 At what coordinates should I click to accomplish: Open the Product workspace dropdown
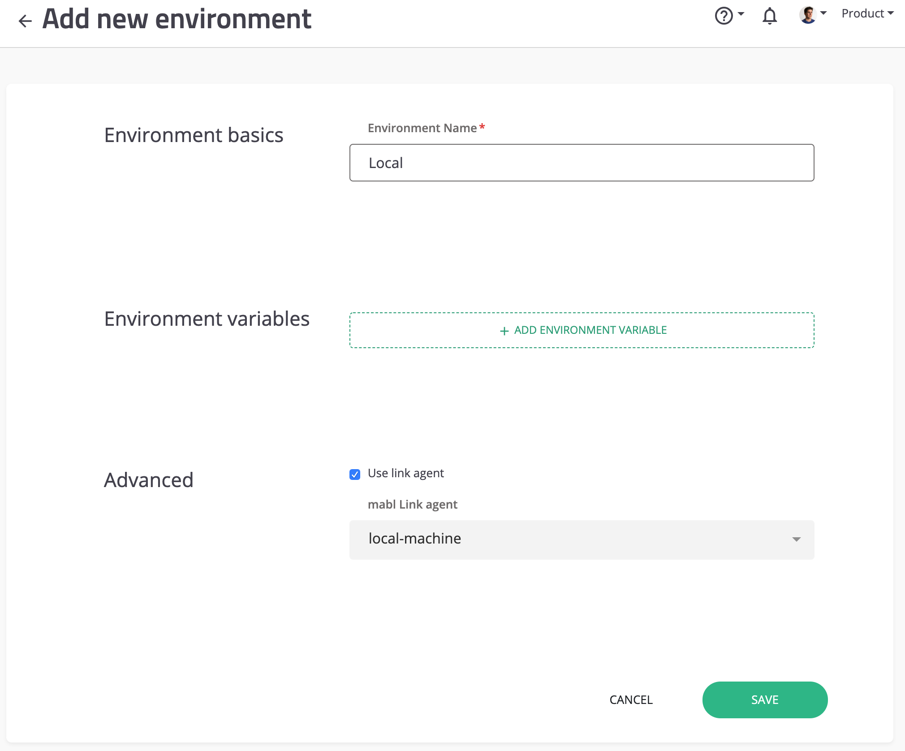point(867,13)
